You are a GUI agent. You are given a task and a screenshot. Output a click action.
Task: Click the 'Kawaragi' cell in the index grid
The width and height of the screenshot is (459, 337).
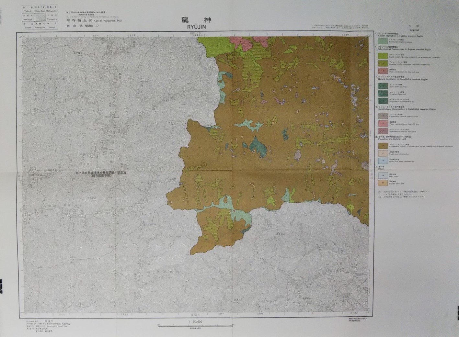[x=28, y=17]
